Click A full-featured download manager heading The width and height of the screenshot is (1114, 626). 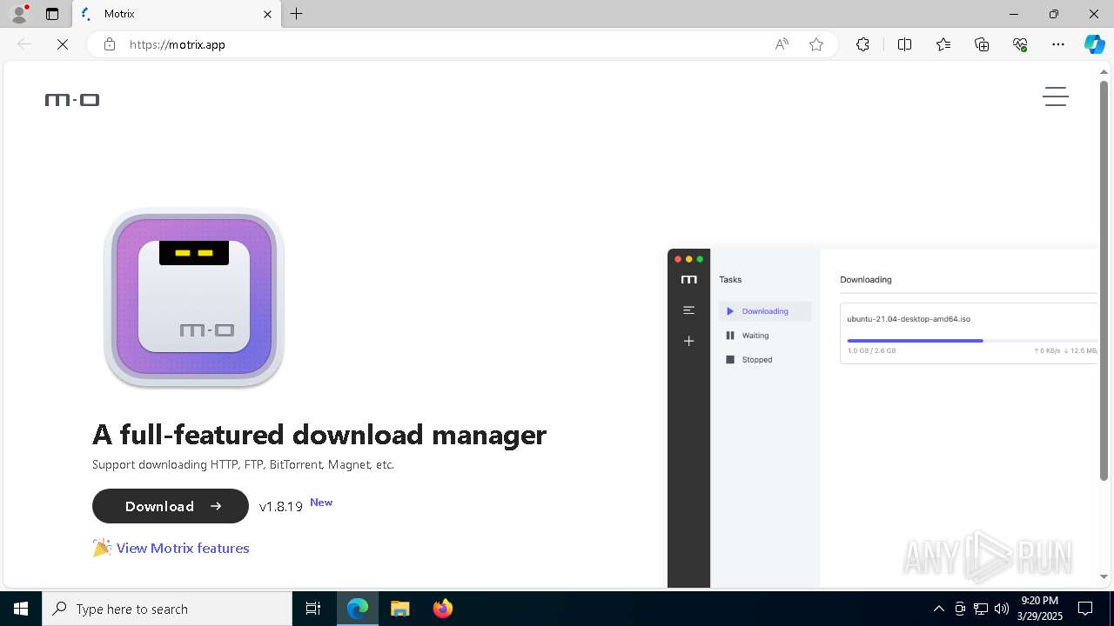[319, 434]
